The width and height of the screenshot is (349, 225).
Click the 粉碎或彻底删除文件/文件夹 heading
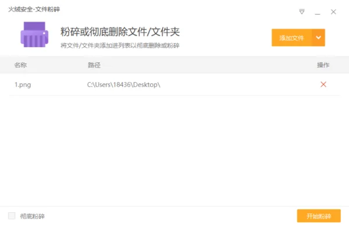(x=120, y=31)
